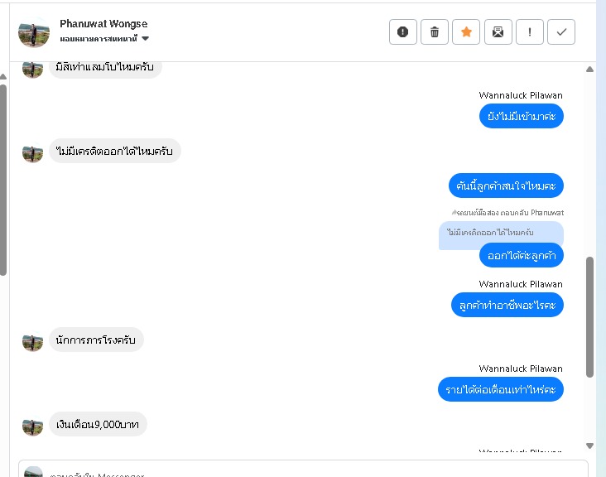Click avatar beside the 9,000 baht message
The image size is (606, 477).
pyautogui.click(x=33, y=426)
